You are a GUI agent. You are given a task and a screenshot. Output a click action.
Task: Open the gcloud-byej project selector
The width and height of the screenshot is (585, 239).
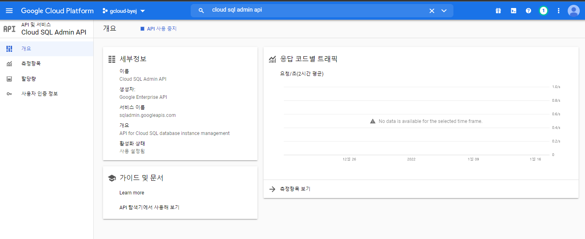pos(124,11)
